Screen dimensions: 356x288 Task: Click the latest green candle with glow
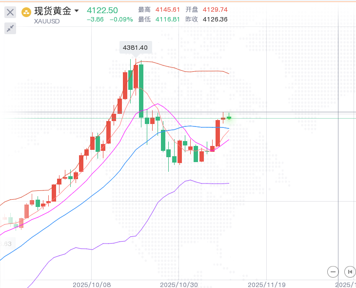[229, 118]
